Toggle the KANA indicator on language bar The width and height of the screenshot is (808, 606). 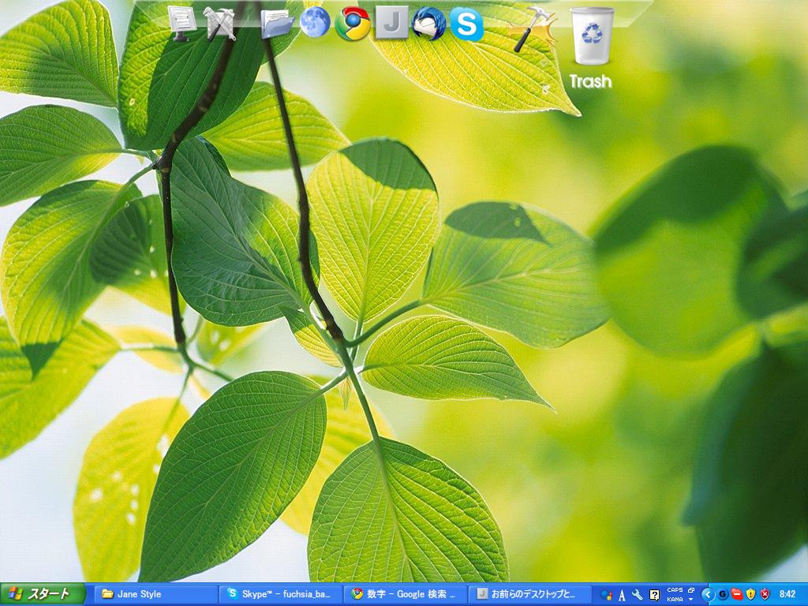pos(675,600)
